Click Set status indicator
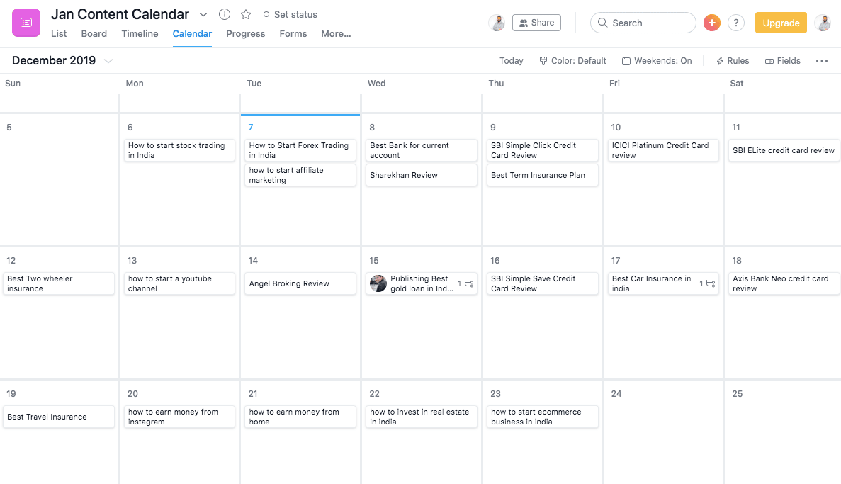The width and height of the screenshot is (841, 484). click(290, 14)
